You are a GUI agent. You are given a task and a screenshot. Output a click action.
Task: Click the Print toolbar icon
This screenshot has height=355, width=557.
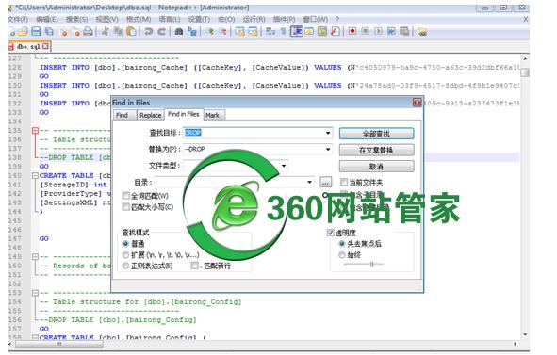(88, 32)
